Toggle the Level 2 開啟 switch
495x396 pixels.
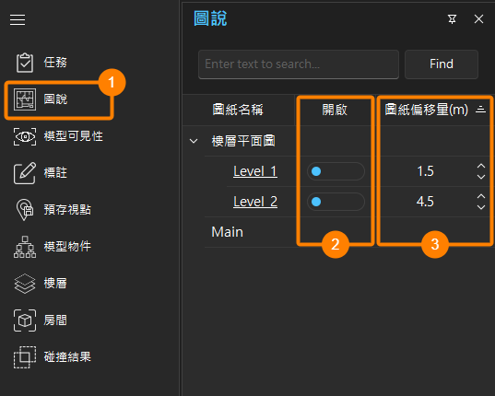coord(336,202)
